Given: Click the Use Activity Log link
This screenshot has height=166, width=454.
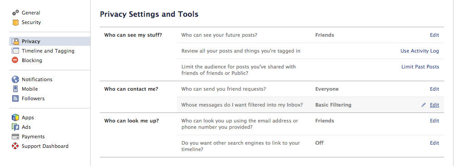Looking at the screenshot, I should pos(420,51).
